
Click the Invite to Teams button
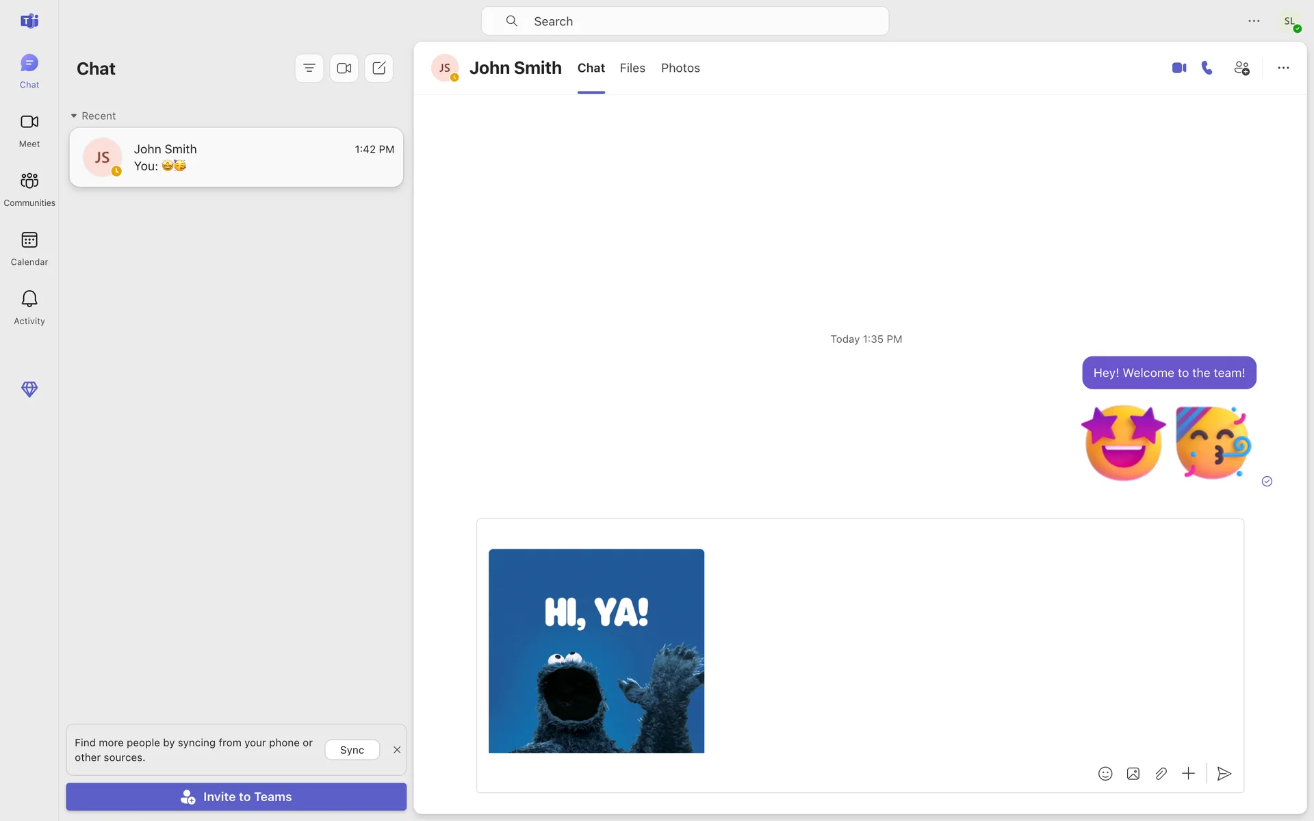tap(236, 797)
